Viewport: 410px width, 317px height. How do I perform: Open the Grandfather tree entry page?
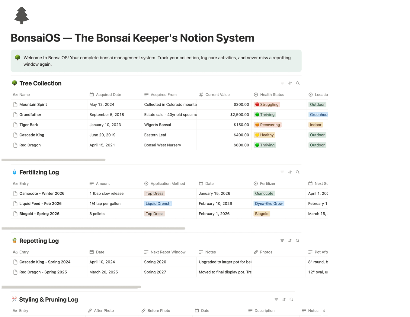pos(30,115)
